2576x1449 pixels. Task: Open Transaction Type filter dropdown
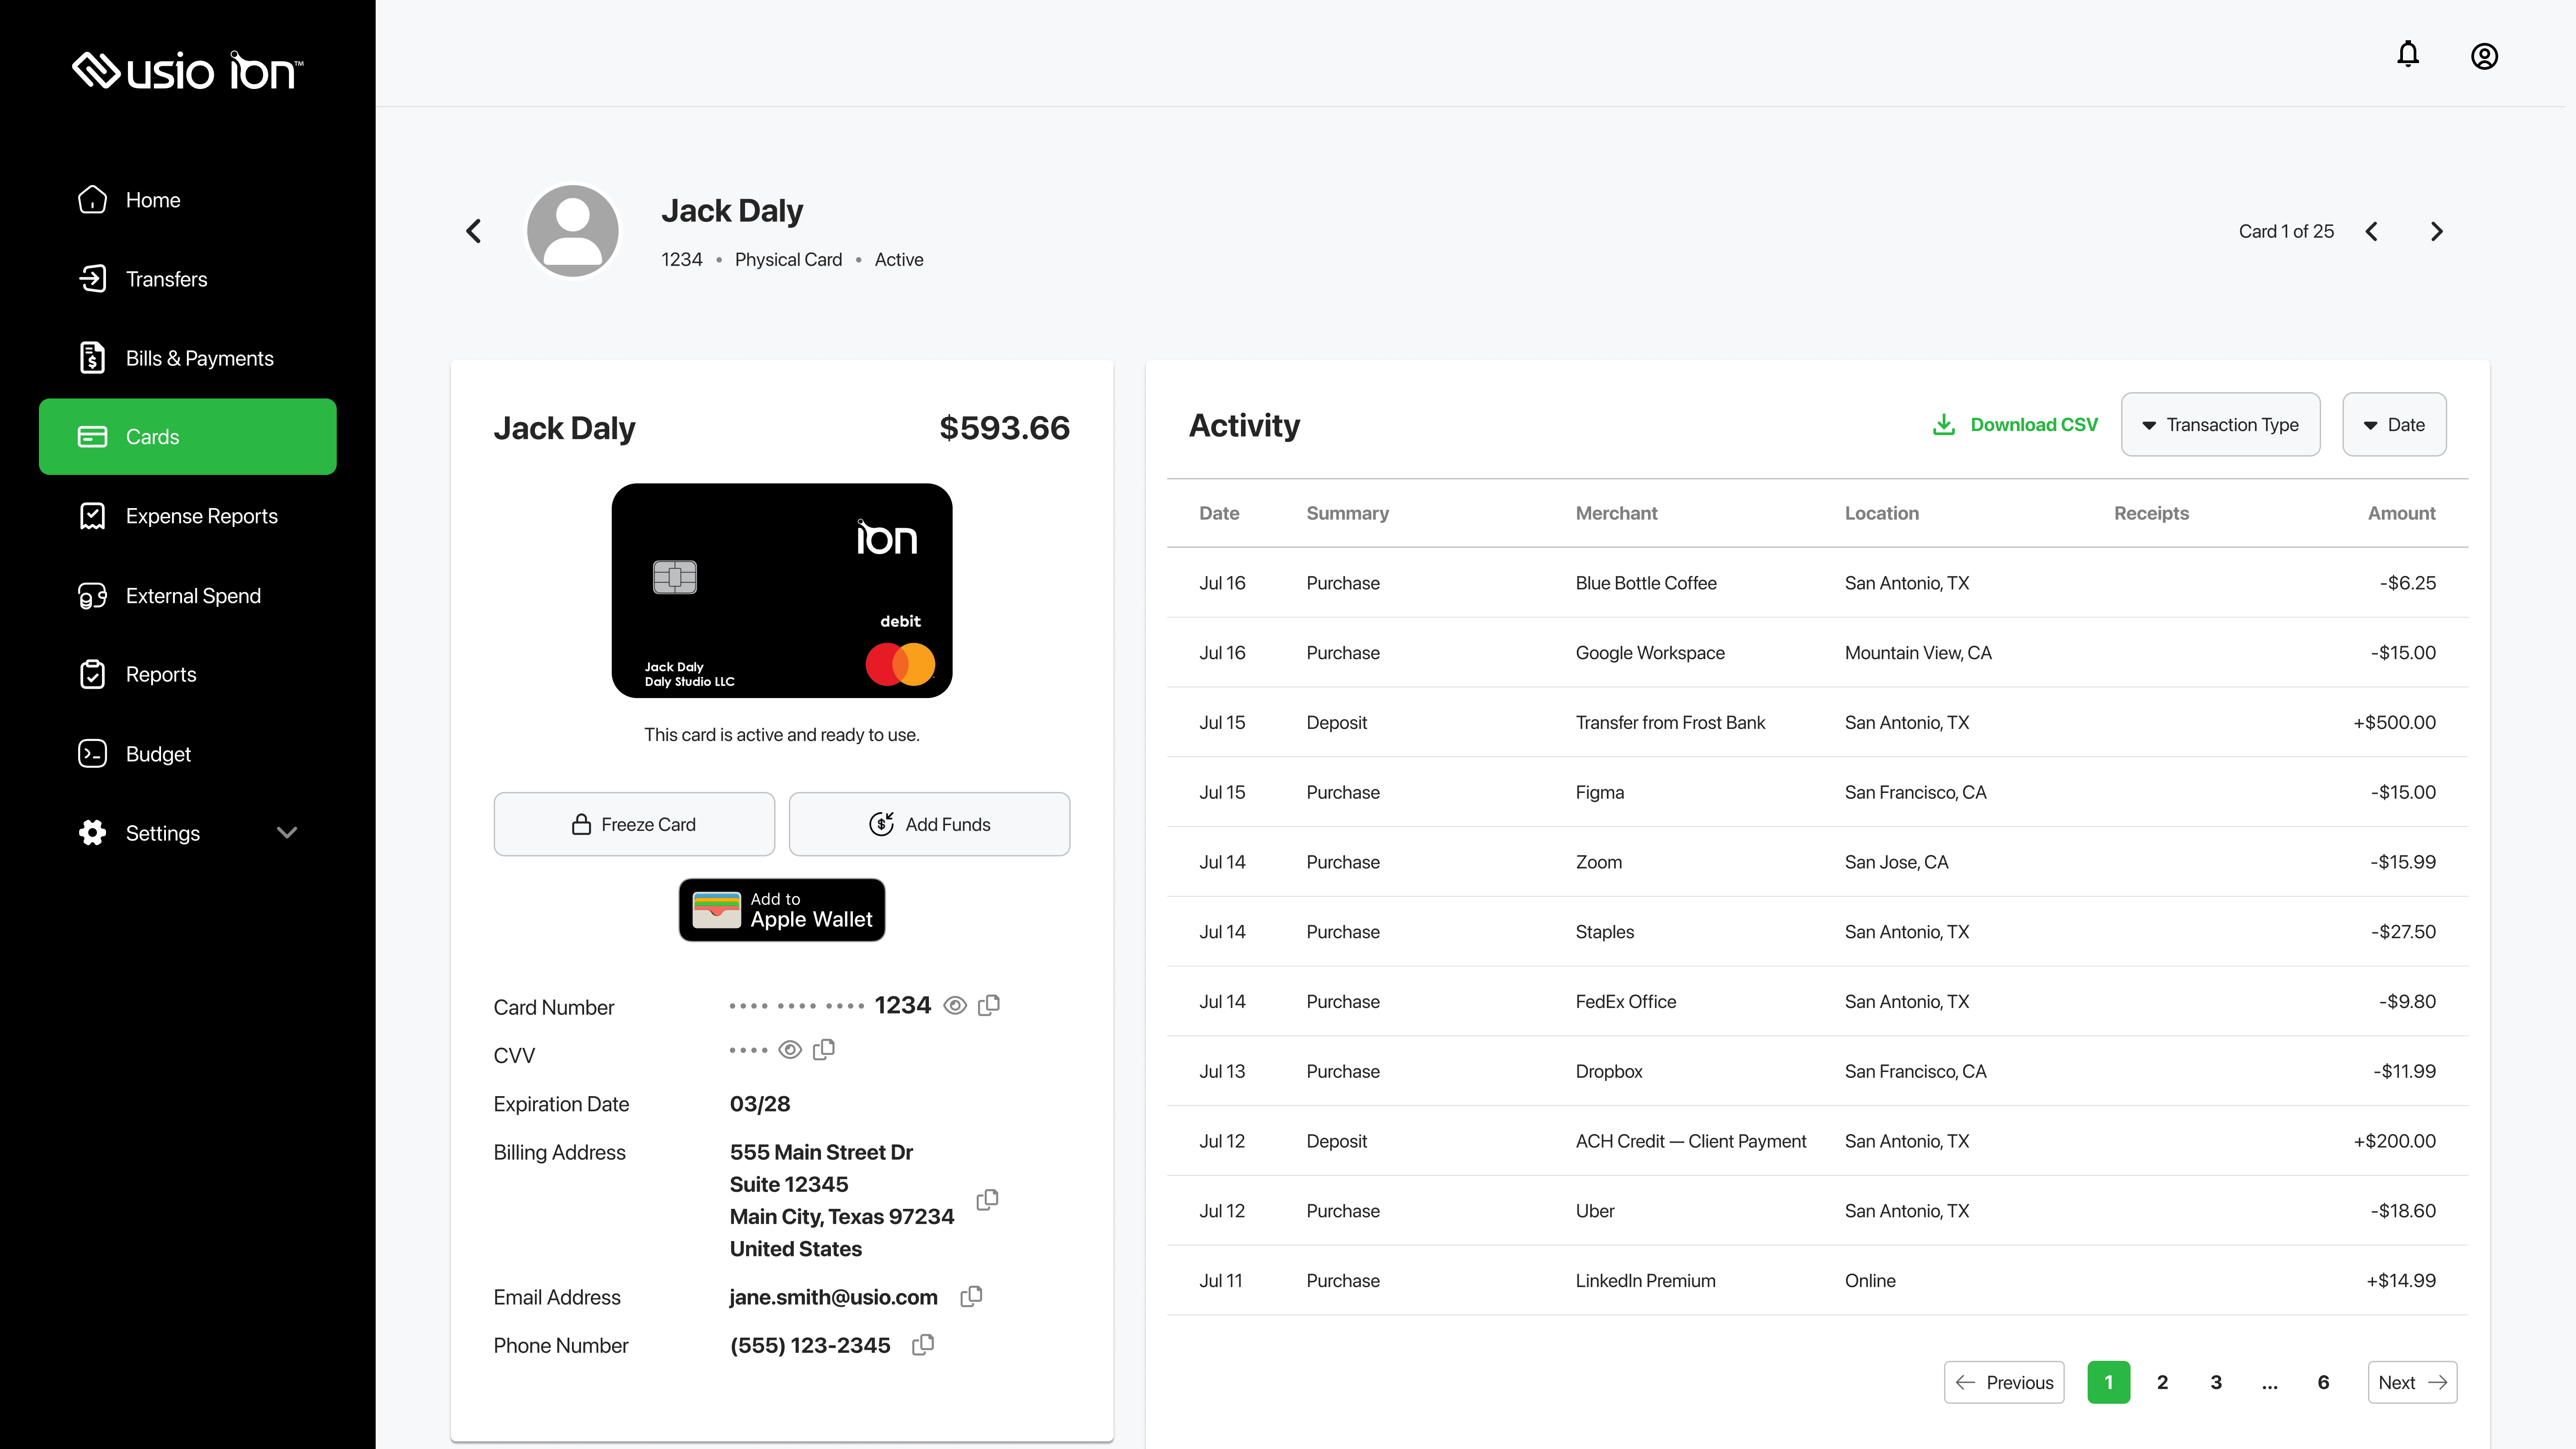2220,425
